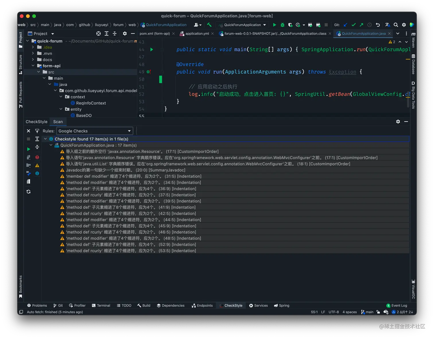The width and height of the screenshot is (434, 338).
Task: Expand all CheckStyle results
Action: 37,139
